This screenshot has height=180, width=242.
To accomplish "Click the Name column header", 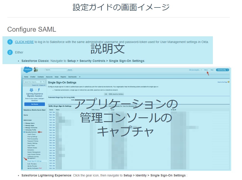I will (x=58, y=110).
